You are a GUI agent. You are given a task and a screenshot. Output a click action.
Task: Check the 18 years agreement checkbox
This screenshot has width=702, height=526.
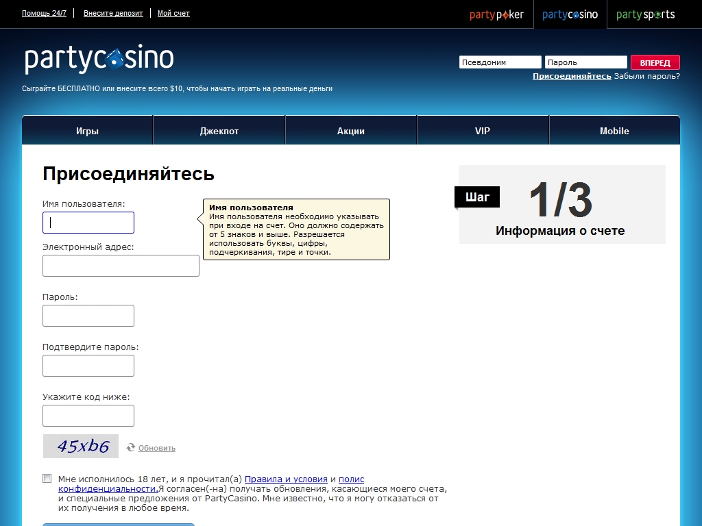pos(47,479)
